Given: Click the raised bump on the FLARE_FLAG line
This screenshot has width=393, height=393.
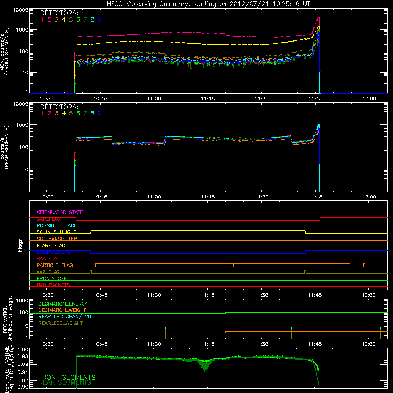Looking at the screenshot, I should [253, 245].
